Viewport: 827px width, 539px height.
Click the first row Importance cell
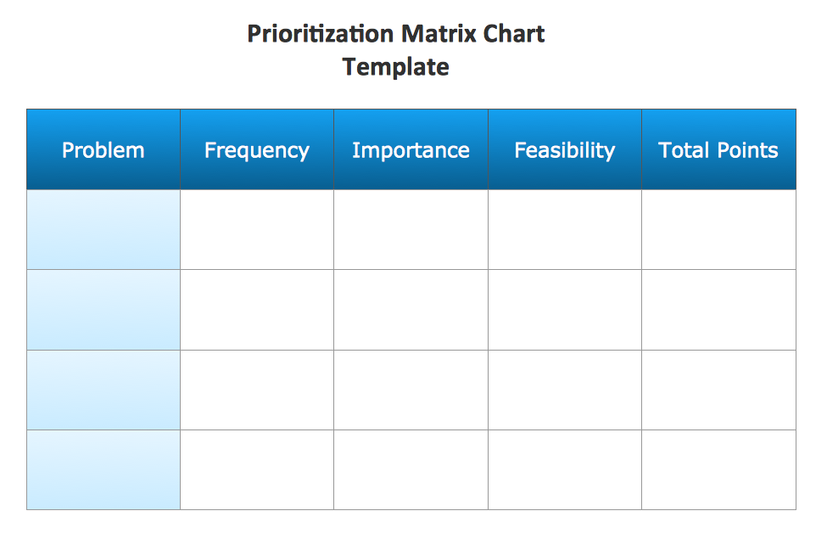click(x=411, y=230)
